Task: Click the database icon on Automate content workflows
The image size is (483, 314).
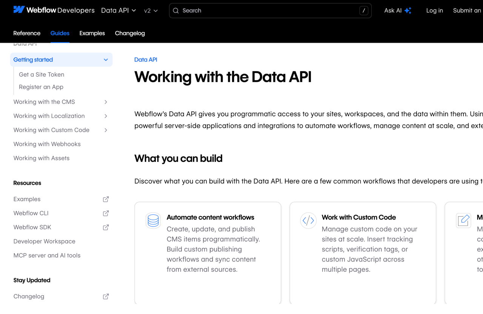Action: [153, 221]
